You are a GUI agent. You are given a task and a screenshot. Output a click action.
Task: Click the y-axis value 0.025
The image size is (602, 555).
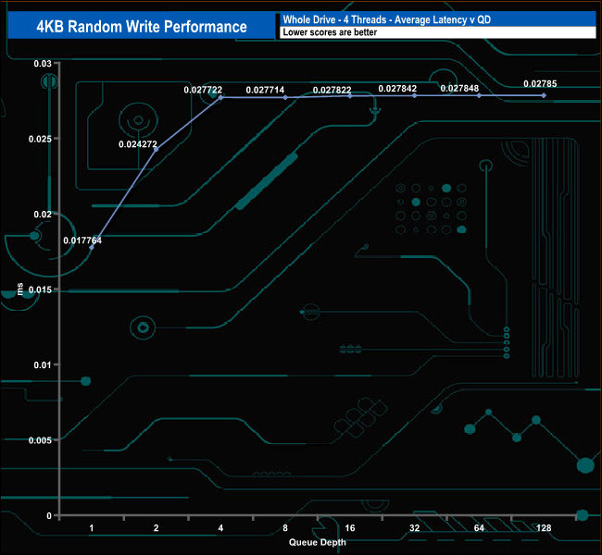point(40,139)
